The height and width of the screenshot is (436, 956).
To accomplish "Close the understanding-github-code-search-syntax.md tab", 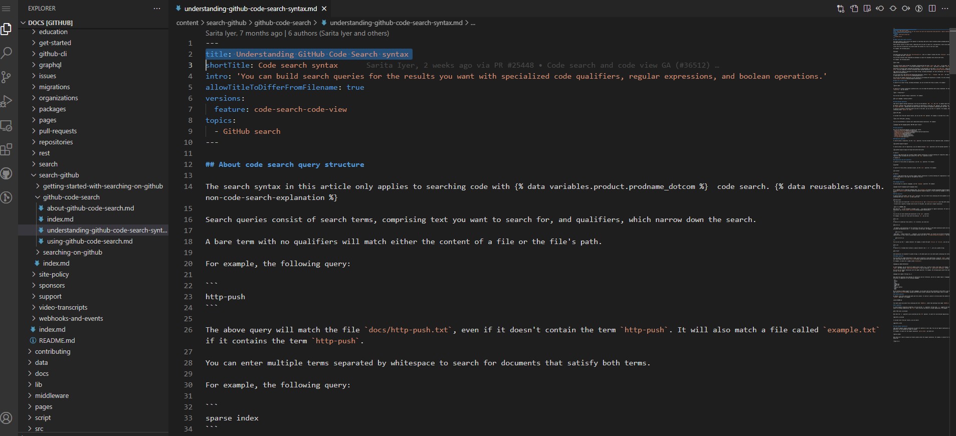I will tap(324, 9).
